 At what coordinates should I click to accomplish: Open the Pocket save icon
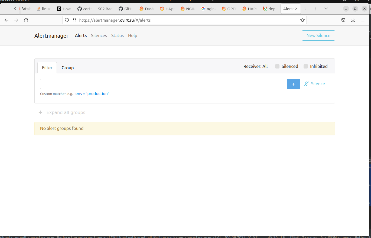(343, 20)
